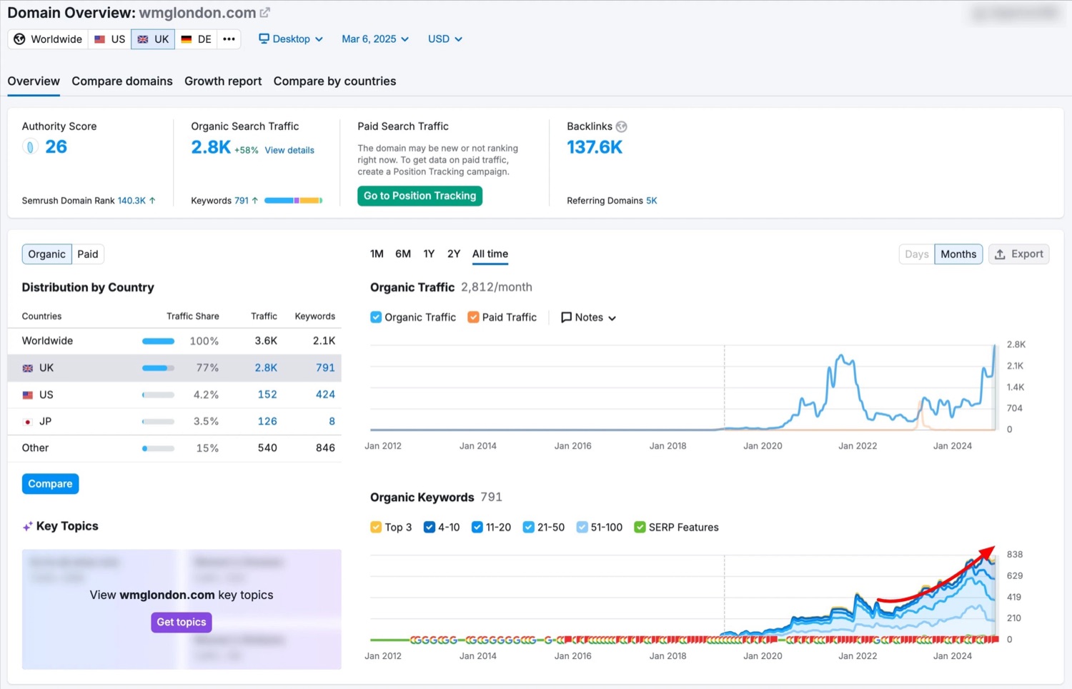Screen dimensions: 1072x689
Task: Click the Authority Score gauge icon
Action: pyautogui.click(x=29, y=147)
